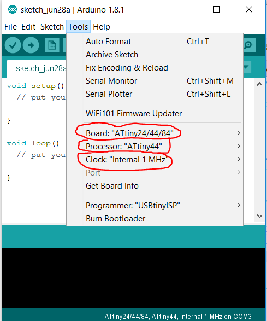Launch WiFi101 Firmware Updater

point(155,114)
